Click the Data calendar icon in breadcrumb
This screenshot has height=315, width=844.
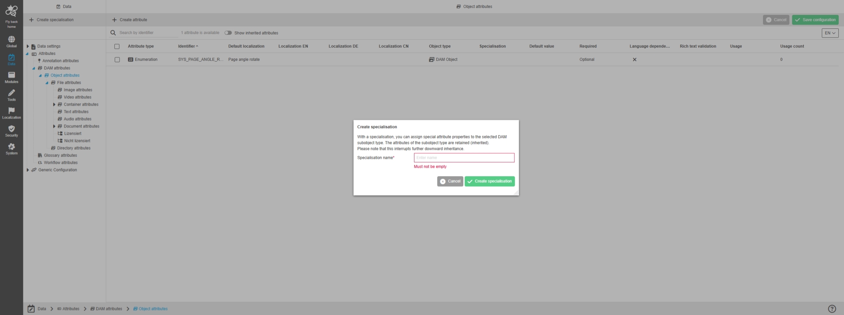[x=31, y=309]
